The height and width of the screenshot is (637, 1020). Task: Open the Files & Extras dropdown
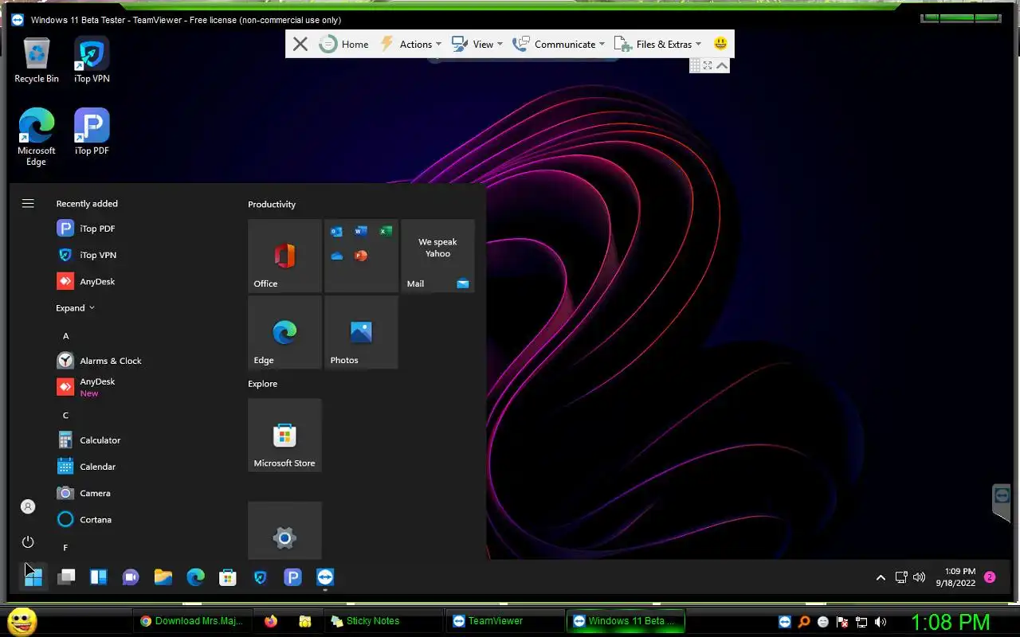(658, 45)
